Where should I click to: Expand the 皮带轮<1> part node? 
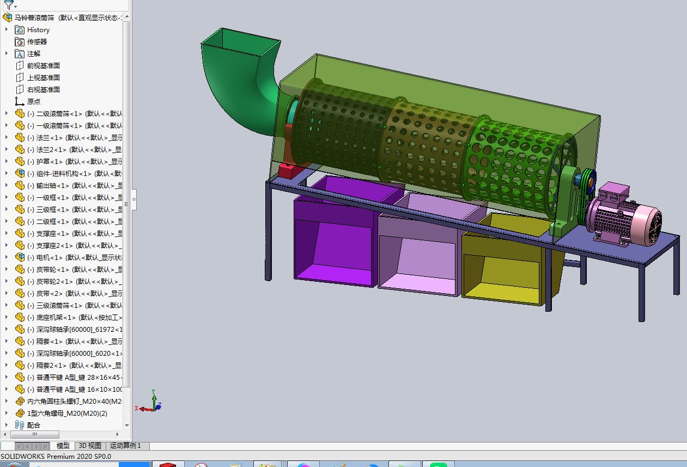(7, 269)
